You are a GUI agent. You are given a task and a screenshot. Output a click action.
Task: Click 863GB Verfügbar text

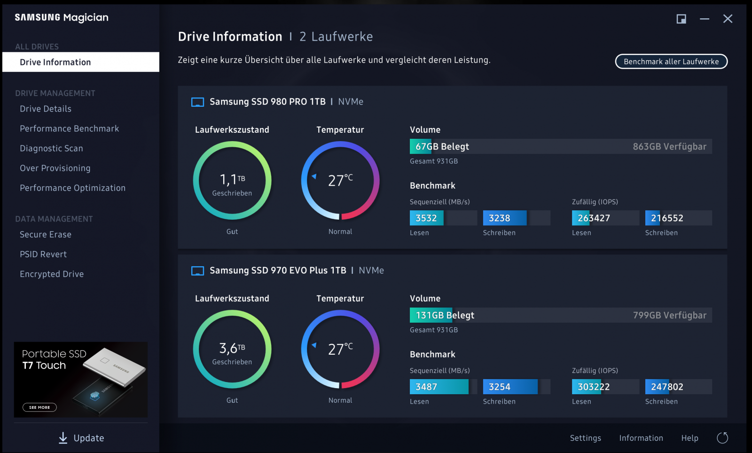pos(669,146)
